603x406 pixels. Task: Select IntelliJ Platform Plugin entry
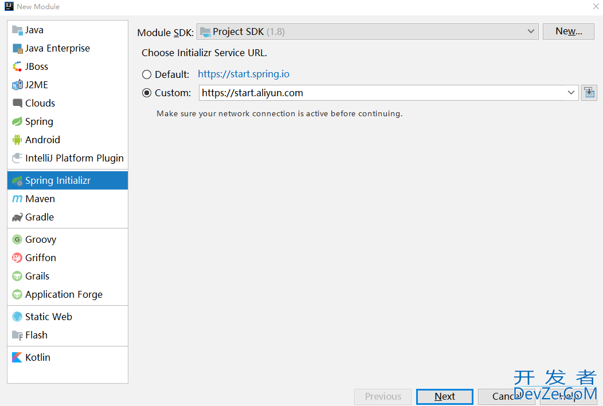tap(68, 158)
